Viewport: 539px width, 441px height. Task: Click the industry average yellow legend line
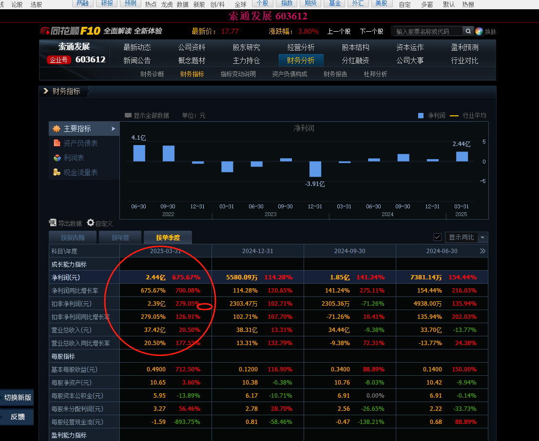pyautogui.click(x=454, y=116)
